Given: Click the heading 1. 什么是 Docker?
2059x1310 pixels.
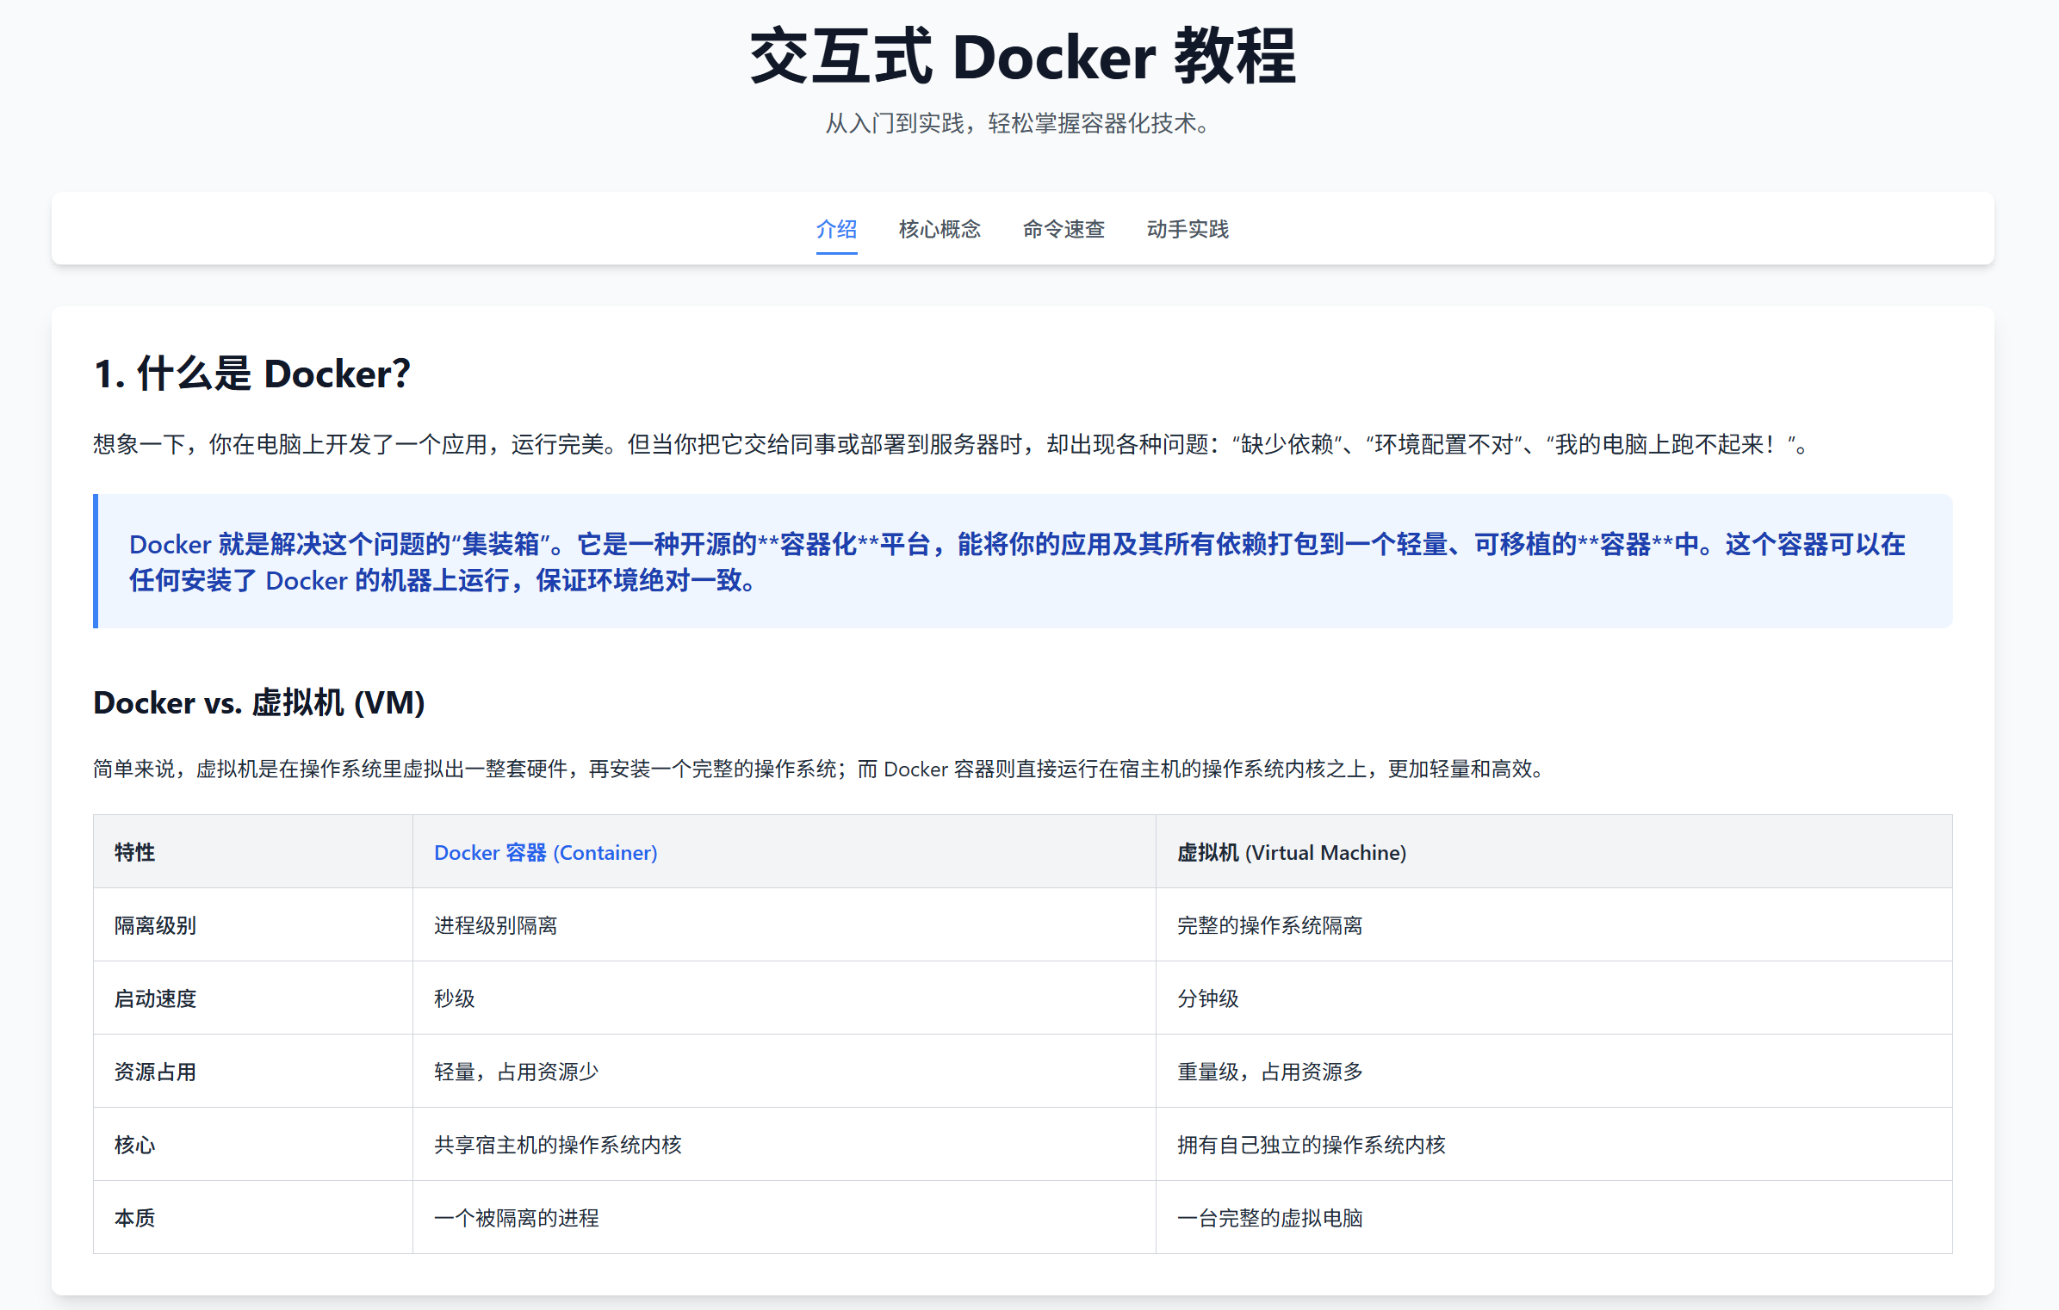Looking at the screenshot, I should click(x=251, y=374).
